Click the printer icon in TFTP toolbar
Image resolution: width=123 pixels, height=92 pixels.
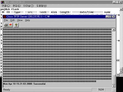[x=6, y=25]
